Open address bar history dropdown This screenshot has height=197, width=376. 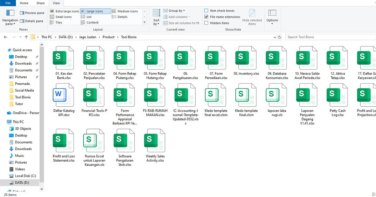[x=274, y=37]
